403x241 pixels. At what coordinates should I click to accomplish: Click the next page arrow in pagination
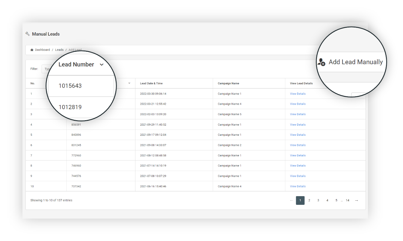(356, 200)
